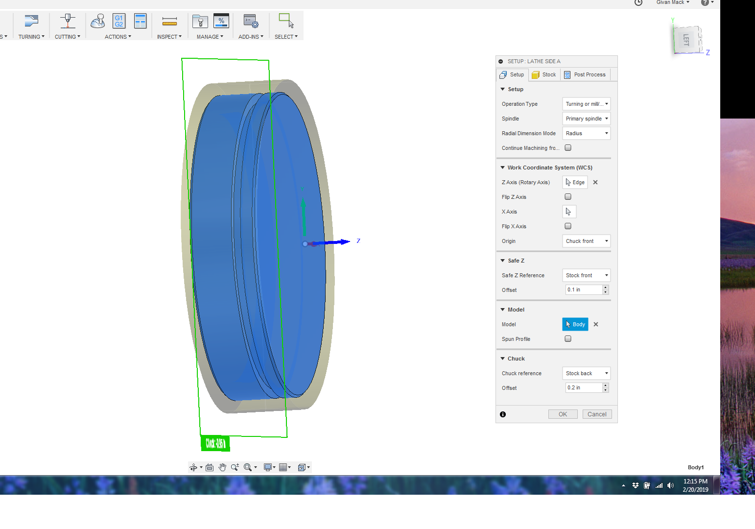Open the Operation Type dropdown

point(586,104)
